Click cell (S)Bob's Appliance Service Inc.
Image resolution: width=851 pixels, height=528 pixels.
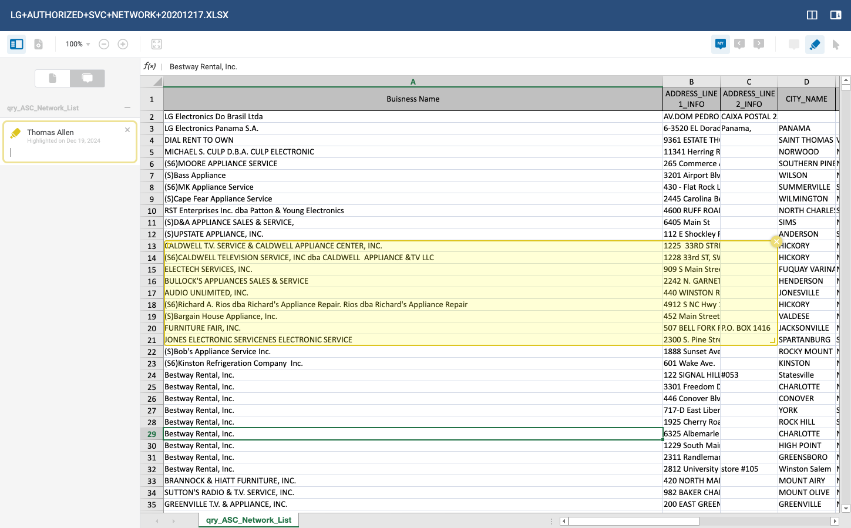[413, 352]
